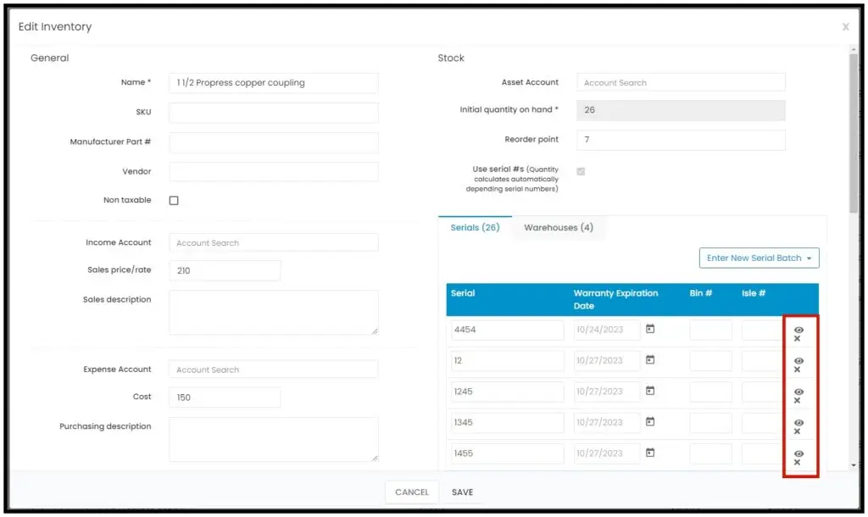Click Isle # field for serial 1345
This screenshot has height=517, width=868.
tap(762, 423)
